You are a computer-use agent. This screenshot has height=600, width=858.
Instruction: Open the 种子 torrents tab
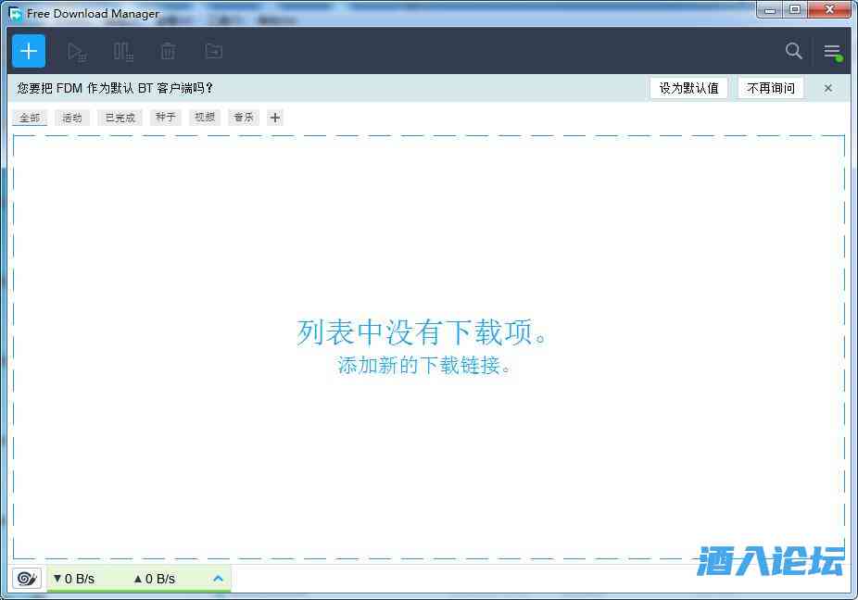[x=166, y=118]
